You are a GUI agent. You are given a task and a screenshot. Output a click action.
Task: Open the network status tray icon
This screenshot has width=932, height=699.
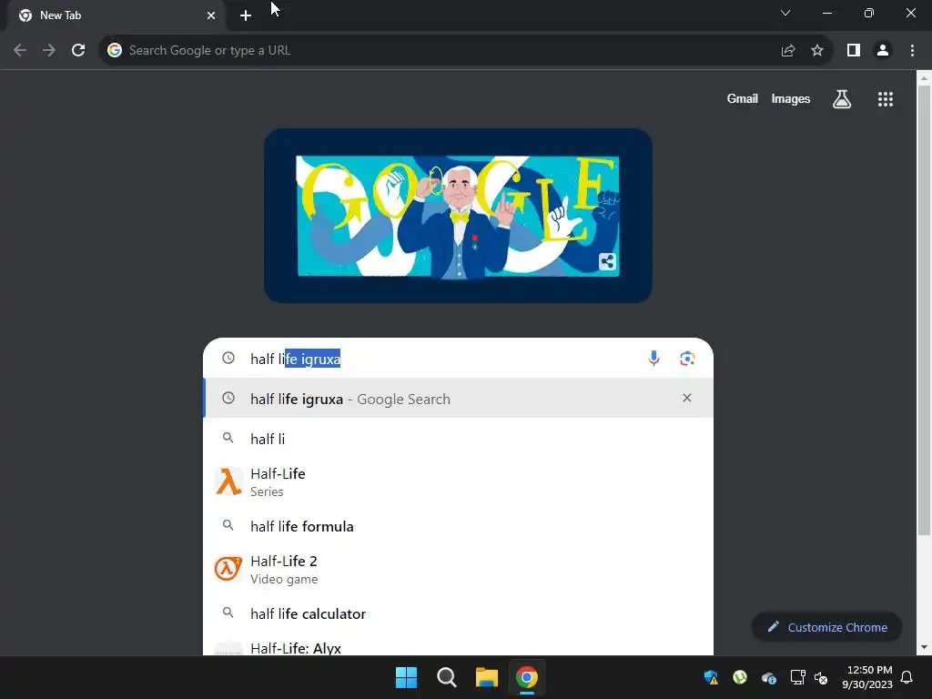[x=797, y=677]
